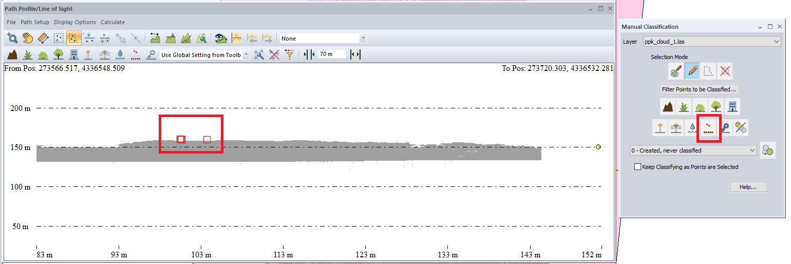
Task: Classify as Building in Path Profile toolbar
Action: point(74,54)
